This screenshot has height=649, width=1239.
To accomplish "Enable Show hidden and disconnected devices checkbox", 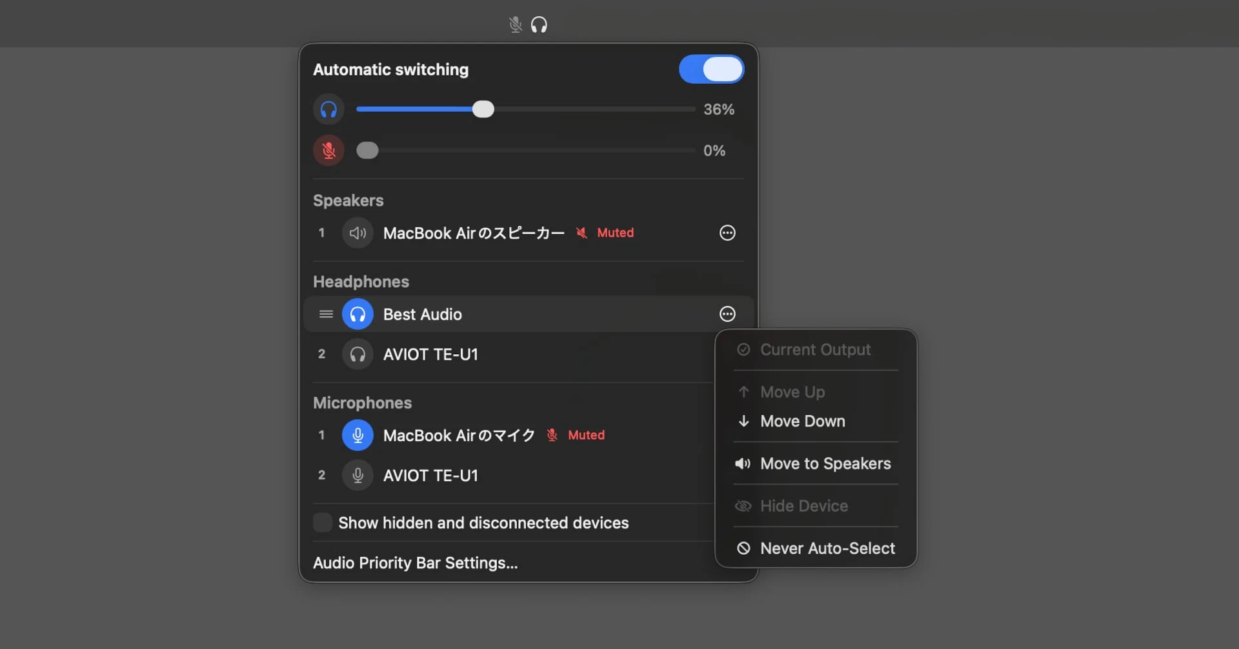I will coord(323,523).
